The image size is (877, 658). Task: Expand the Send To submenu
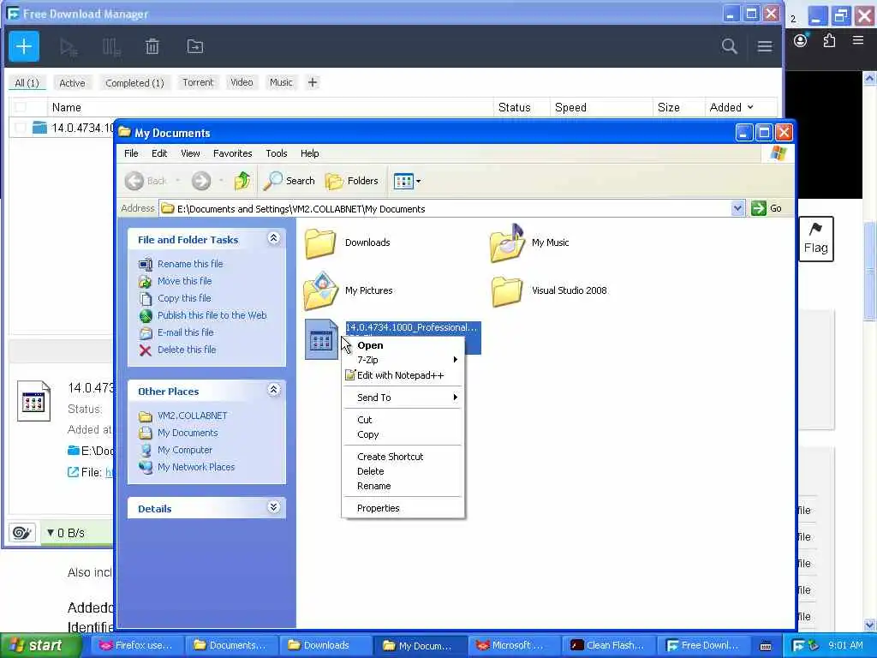[x=403, y=398]
